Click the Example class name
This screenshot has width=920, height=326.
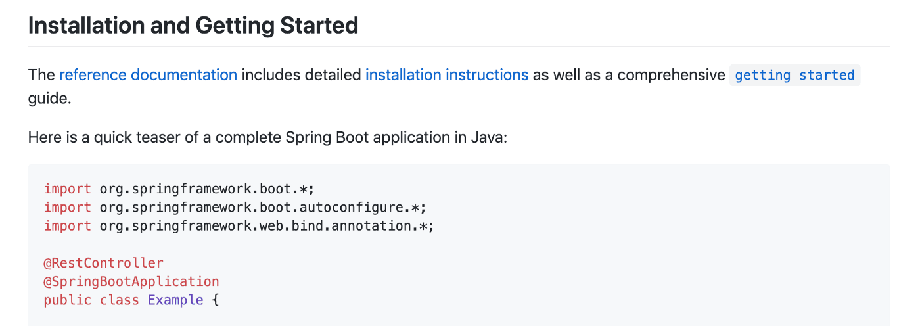coord(175,300)
